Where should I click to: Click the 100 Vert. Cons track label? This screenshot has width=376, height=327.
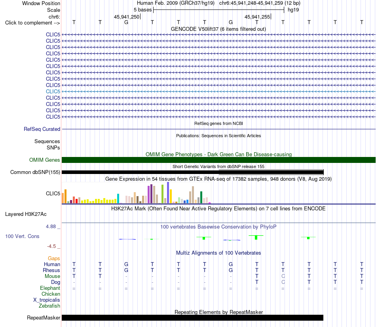(22, 236)
